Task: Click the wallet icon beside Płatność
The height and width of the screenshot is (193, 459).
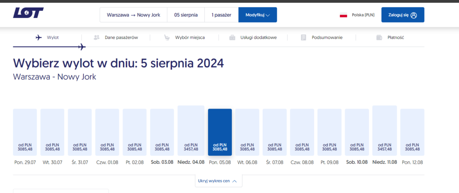Action: (379, 38)
